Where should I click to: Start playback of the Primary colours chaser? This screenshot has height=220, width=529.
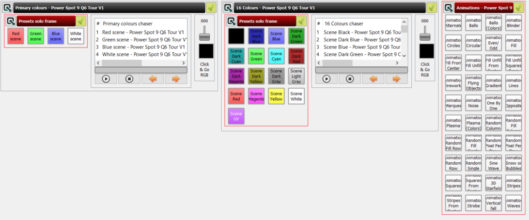coord(106,79)
